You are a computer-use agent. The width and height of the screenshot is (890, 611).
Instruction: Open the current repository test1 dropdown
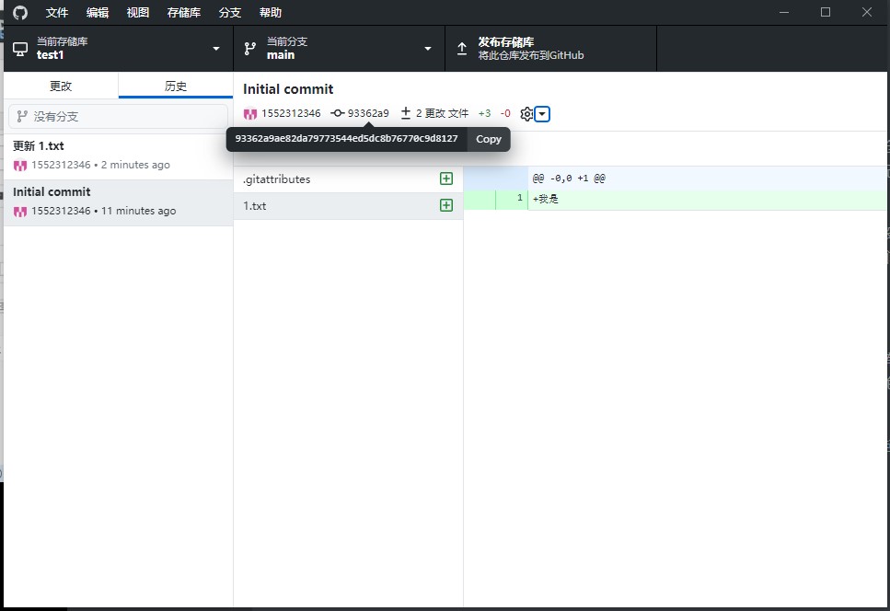point(118,48)
